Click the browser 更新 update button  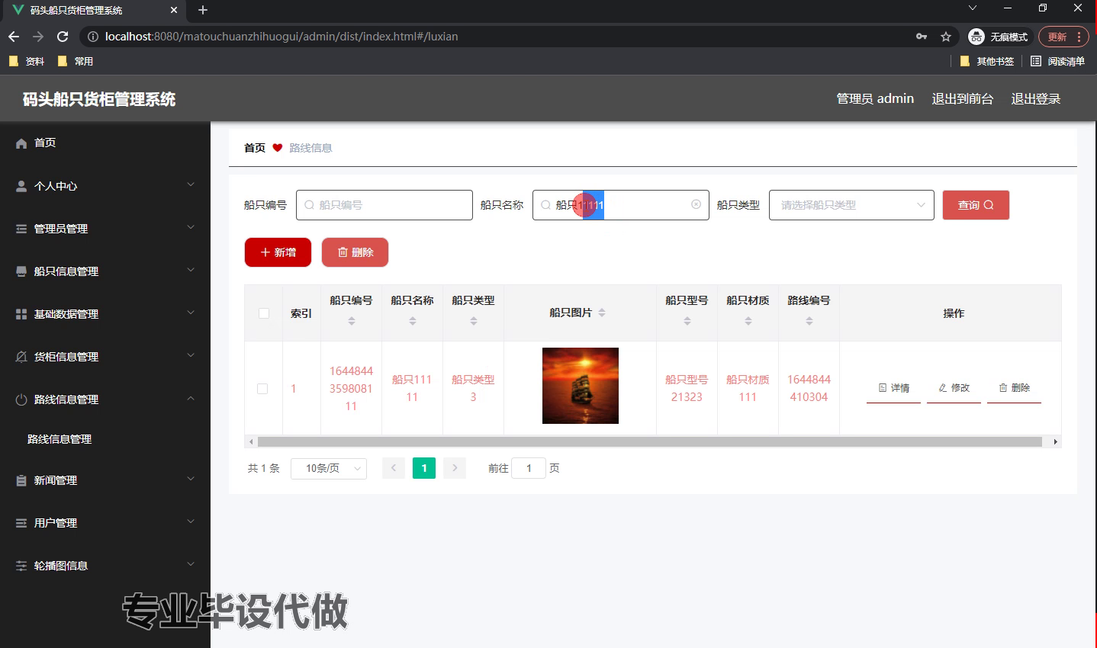click(x=1064, y=37)
